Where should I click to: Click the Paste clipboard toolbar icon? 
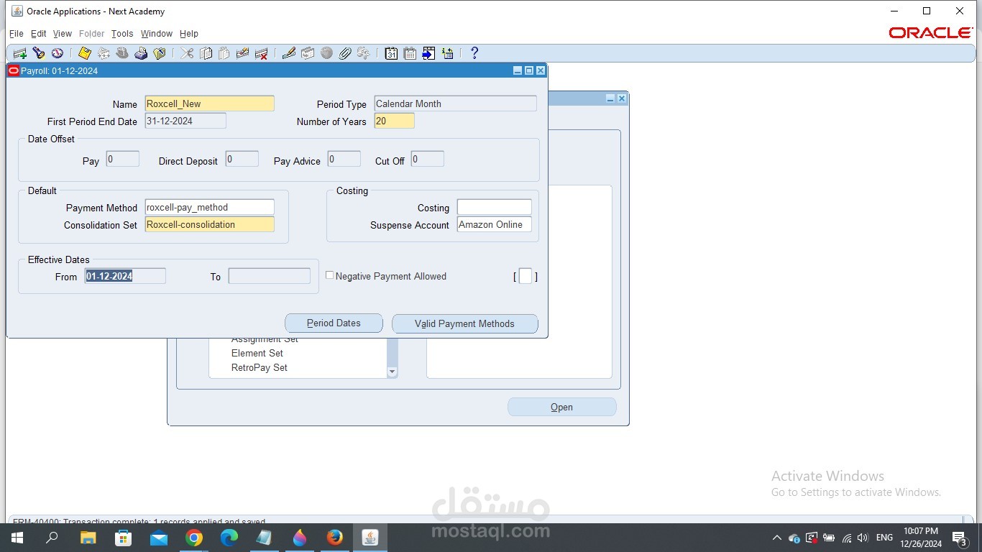tap(224, 53)
